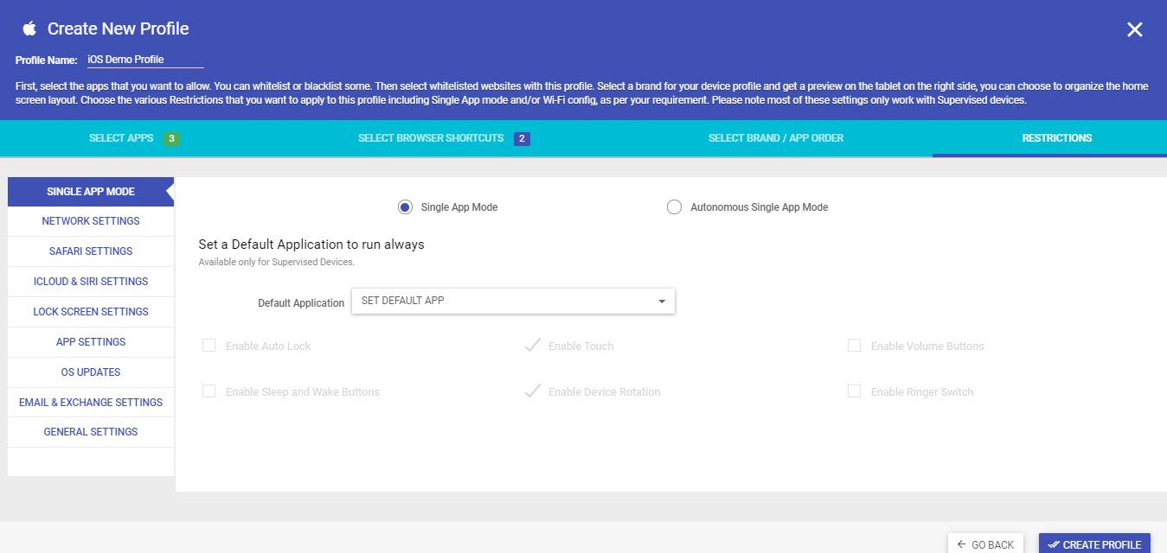Click the Go Back button
The image size is (1167, 553).
coord(985,544)
